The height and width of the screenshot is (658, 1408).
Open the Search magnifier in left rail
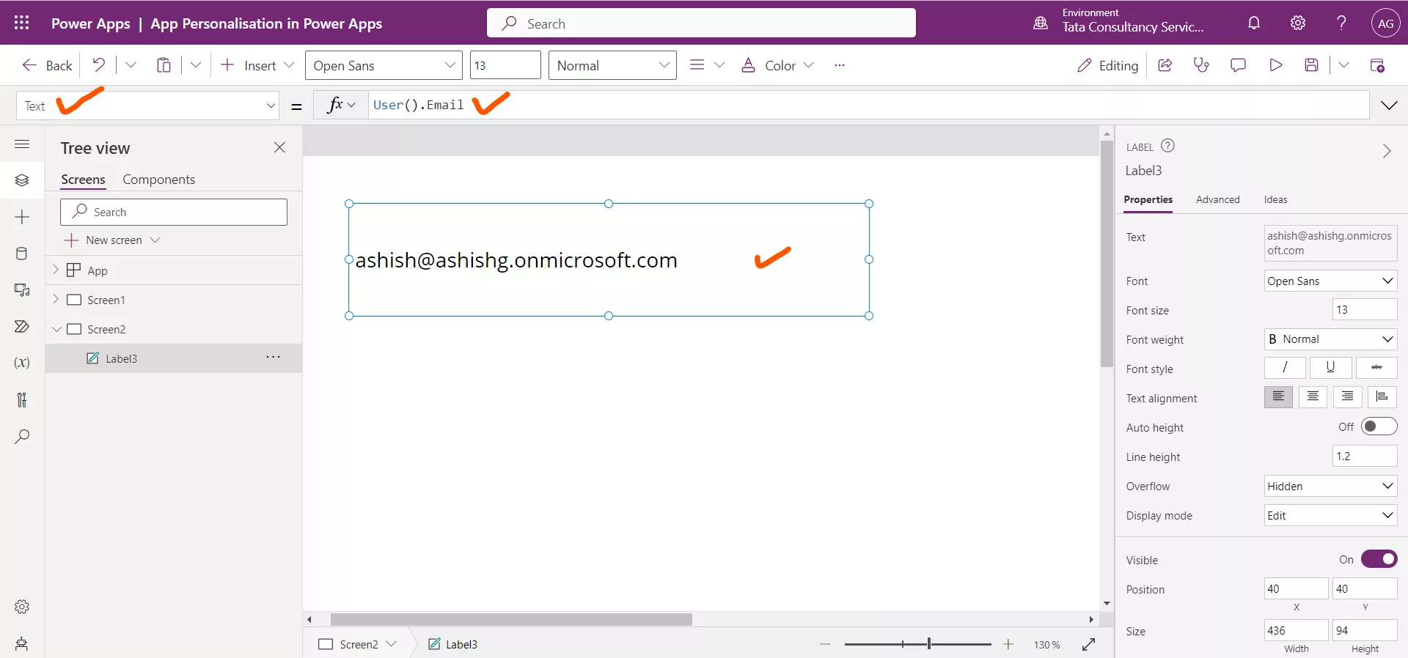click(22, 437)
